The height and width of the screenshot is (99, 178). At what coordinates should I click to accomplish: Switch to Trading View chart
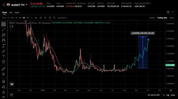coord(162,18)
